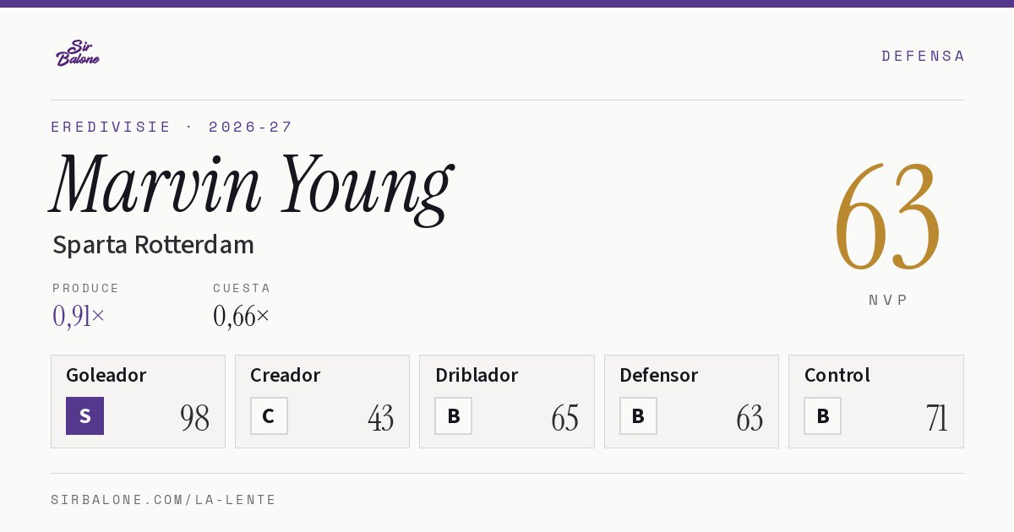Click the Eredivisie 2026-27 season label
The width and height of the screenshot is (1014, 532).
(172, 127)
